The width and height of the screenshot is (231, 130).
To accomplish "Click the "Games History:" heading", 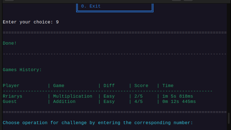I will 22,70.
